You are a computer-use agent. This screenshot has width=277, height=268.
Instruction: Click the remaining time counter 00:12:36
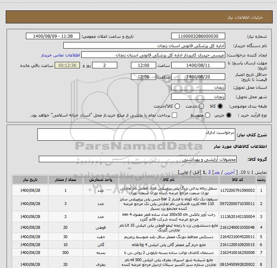[x=67, y=65]
